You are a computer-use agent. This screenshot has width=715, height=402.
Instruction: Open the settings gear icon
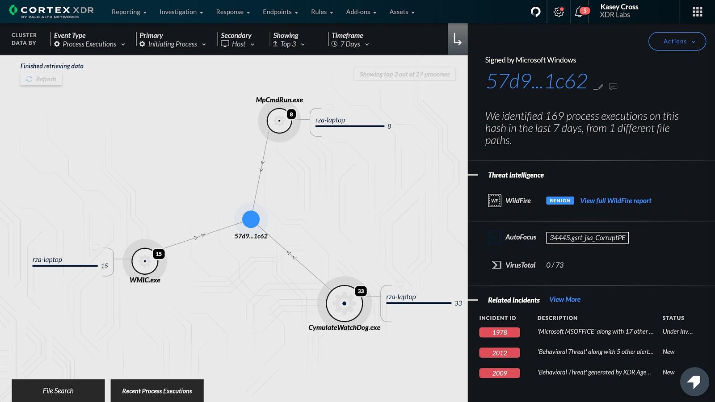click(559, 12)
